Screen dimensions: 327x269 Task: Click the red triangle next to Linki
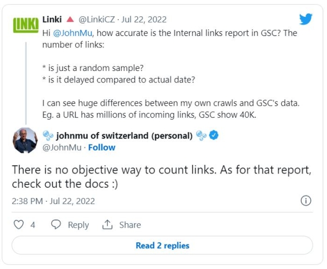coord(70,19)
